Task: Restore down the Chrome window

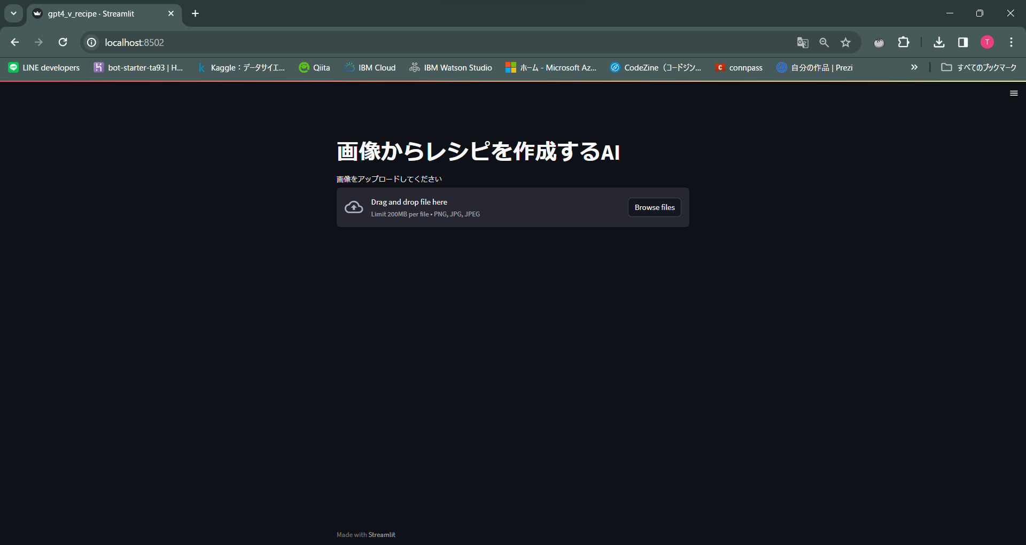Action: click(x=980, y=13)
